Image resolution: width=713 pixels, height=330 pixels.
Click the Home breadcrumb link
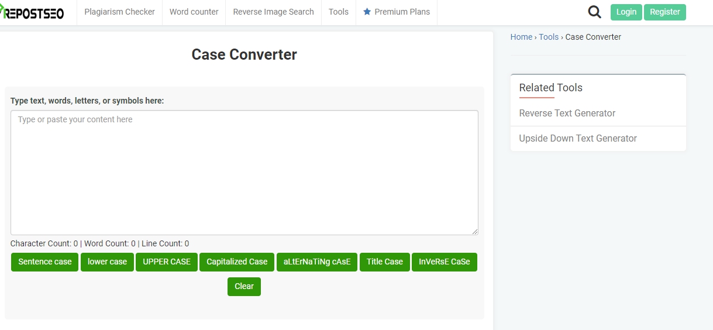tap(521, 37)
